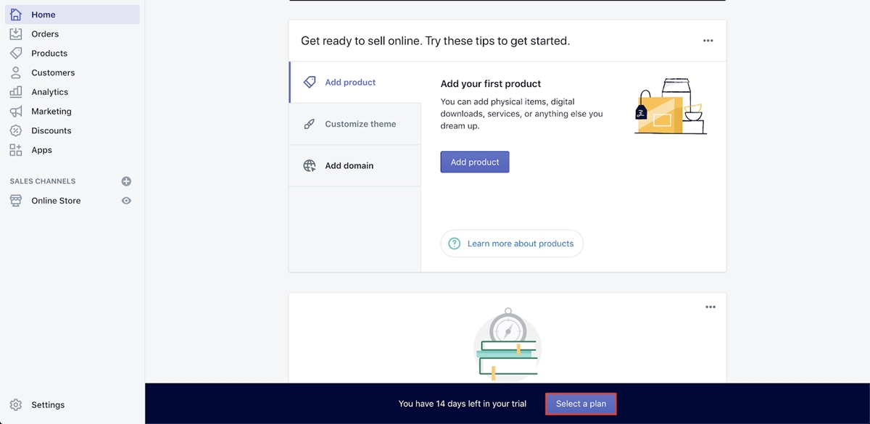Click the product boxes illustration

670,107
